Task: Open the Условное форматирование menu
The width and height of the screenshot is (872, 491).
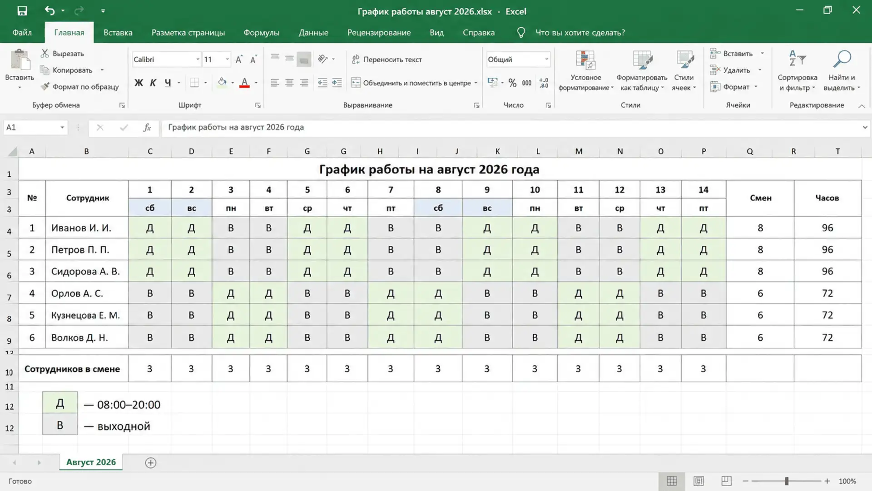Action: (586, 70)
